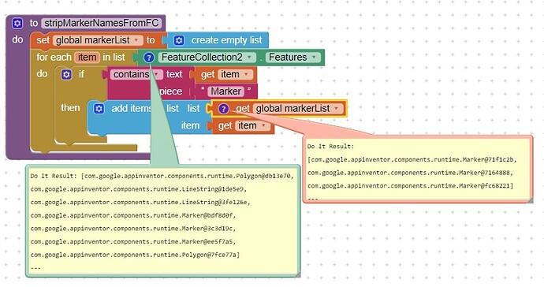Viewport: 544px width, 287px height.
Task: Click Polygon@7fce77a result line
Action: [x=135, y=255]
